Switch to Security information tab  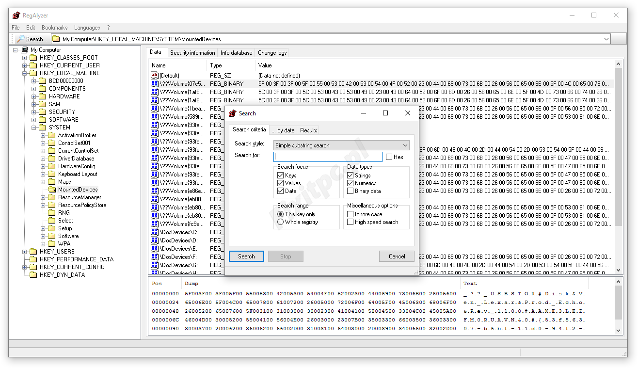click(x=192, y=53)
